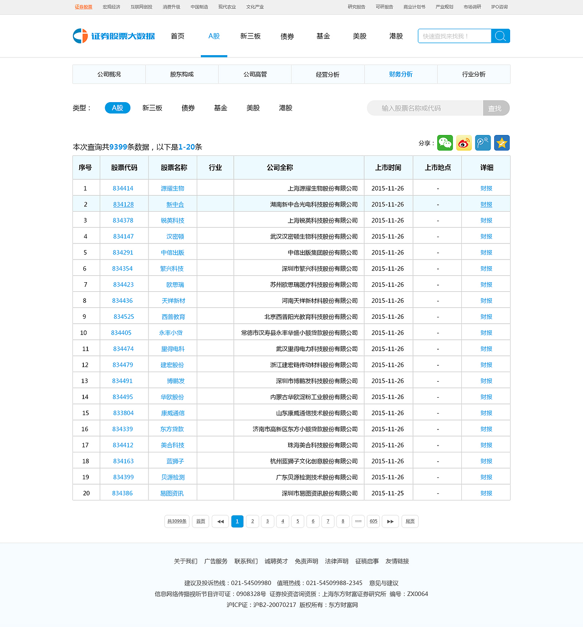Go to next pages double-arrow button

pyautogui.click(x=390, y=521)
